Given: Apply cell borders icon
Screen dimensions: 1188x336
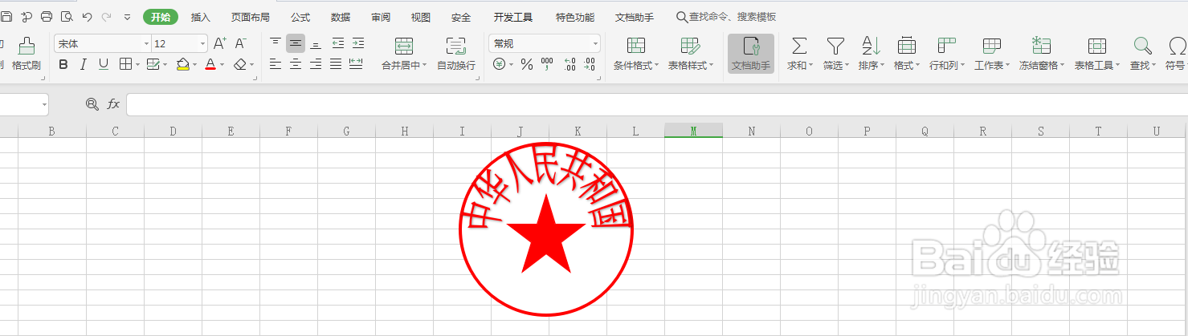Looking at the screenshot, I should point(125,64).
